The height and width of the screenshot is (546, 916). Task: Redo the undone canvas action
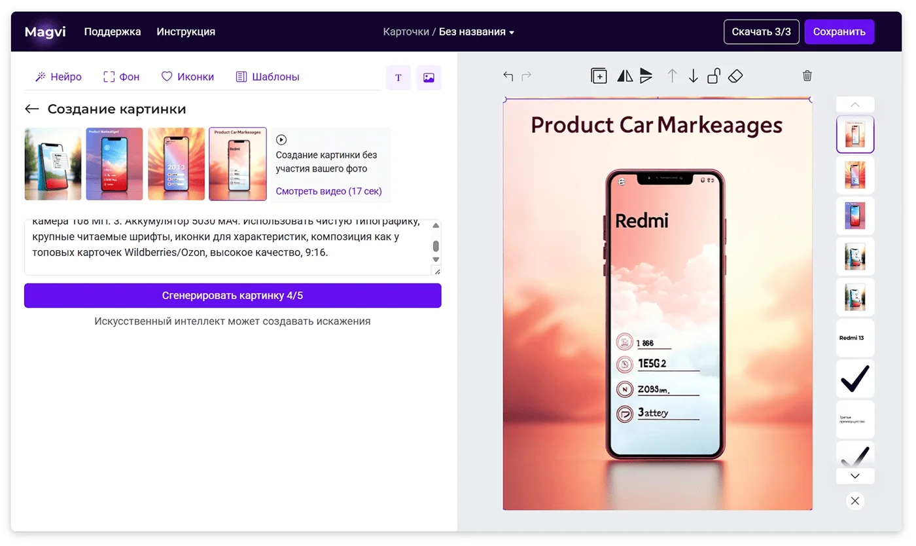point(527,77)
